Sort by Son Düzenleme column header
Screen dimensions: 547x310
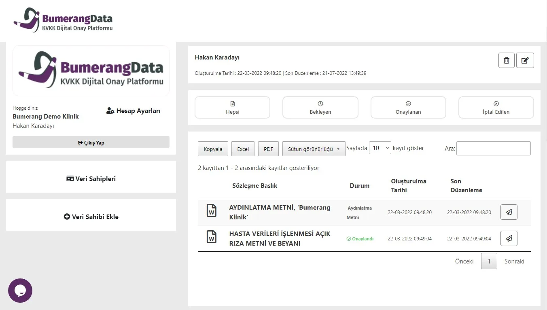pos(466,186)
